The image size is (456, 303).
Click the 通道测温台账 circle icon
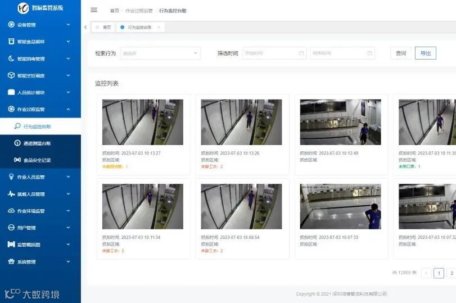coord(17,143)
